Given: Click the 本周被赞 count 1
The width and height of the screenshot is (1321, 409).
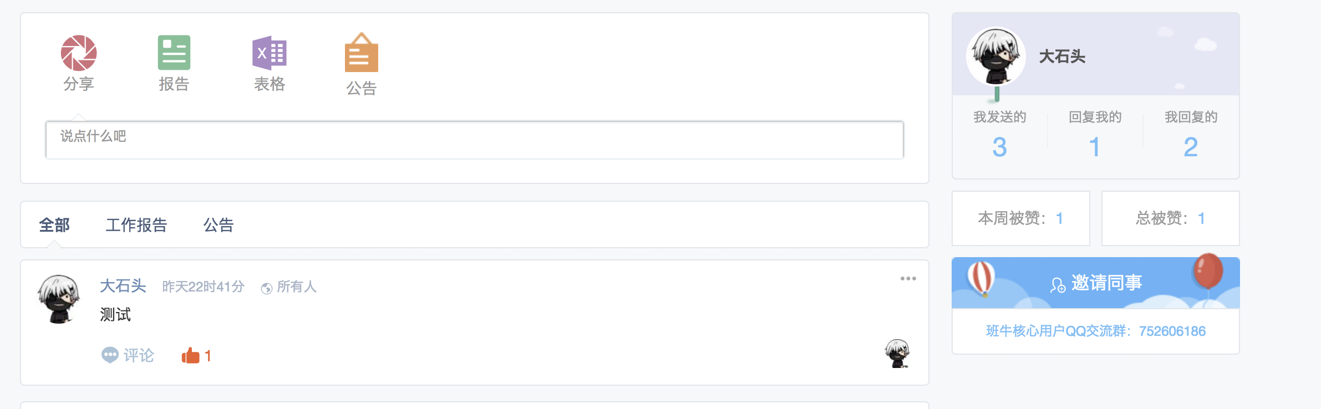Looking at the screenshot, I should (x=1059, y=218).
